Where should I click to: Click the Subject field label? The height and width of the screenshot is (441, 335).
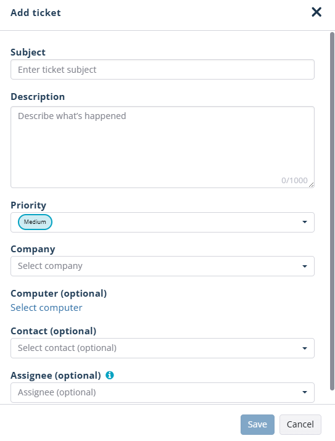coord(28,52)
